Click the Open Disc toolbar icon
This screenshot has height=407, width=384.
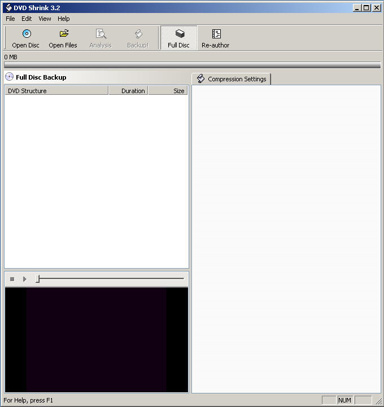pos(27,34)
